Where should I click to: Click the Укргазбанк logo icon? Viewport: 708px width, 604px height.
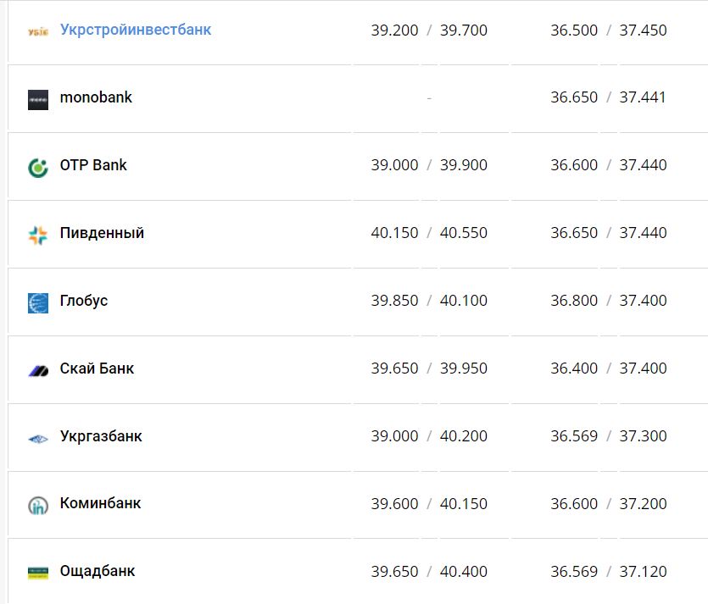(x=38, y=438)
